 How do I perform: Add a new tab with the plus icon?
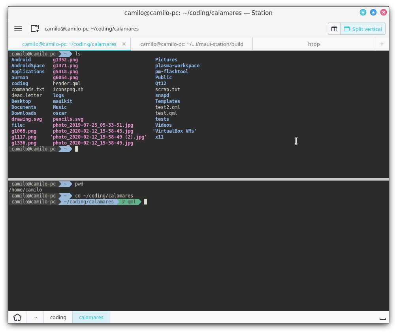coord(382,44)
